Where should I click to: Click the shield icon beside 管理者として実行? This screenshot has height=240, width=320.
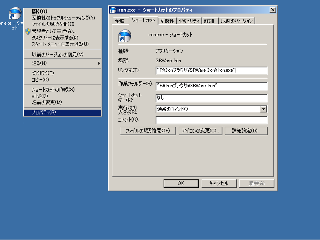coord(28,31)
